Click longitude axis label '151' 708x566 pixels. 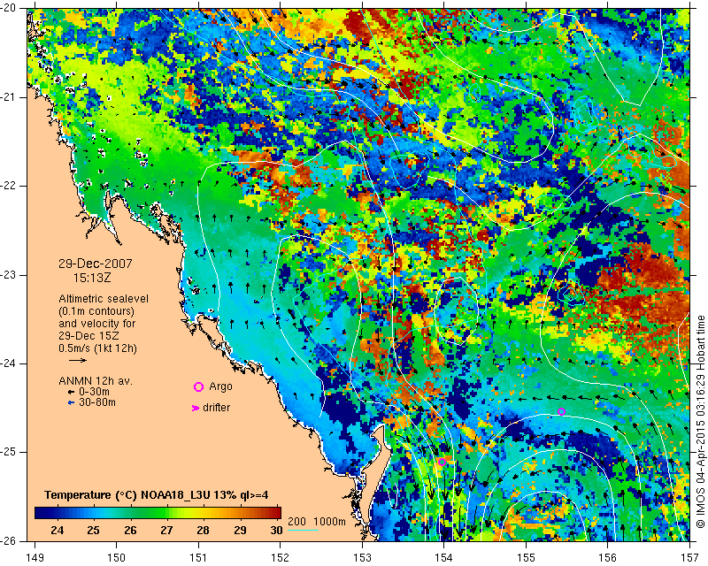[x=198, y=558]
